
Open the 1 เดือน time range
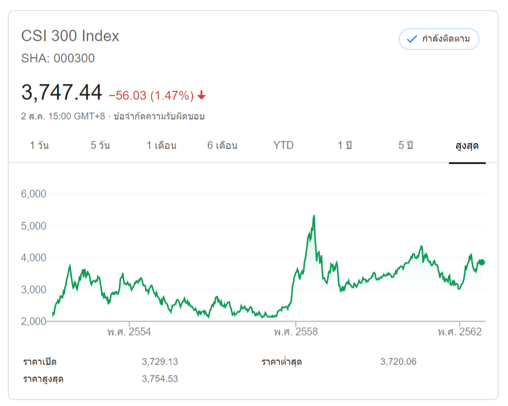(161, 146)
